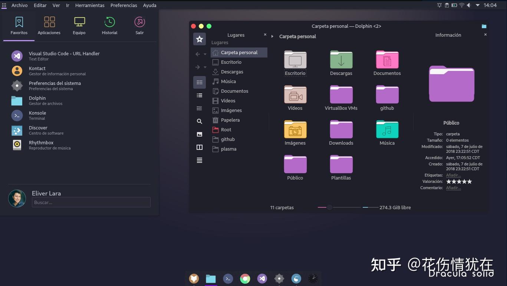Toggle the split view in Dolphin
Screen dimensions: 507x286
point(200,147)
